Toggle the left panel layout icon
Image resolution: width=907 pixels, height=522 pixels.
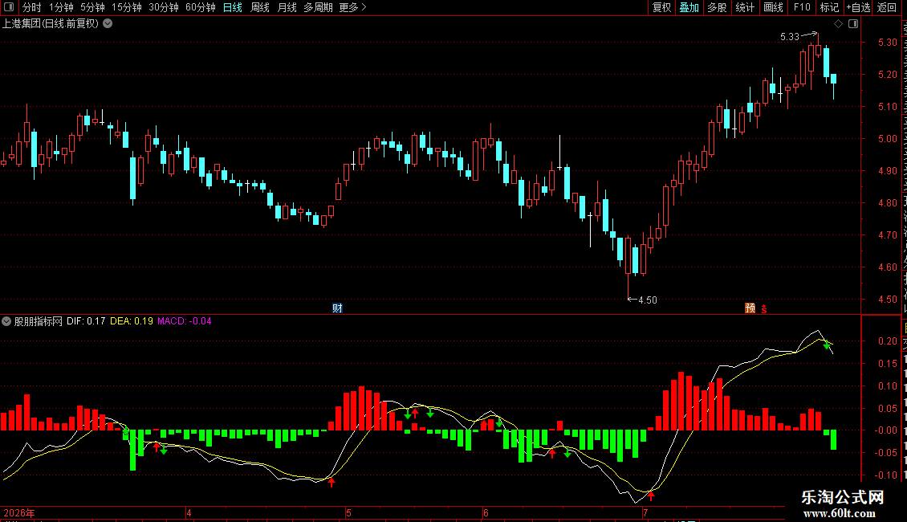coord(9,7)
